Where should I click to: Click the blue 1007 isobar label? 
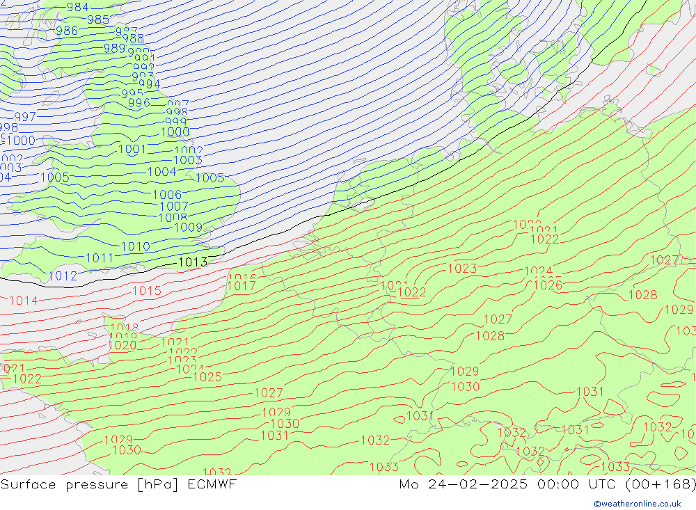[174, 207]
